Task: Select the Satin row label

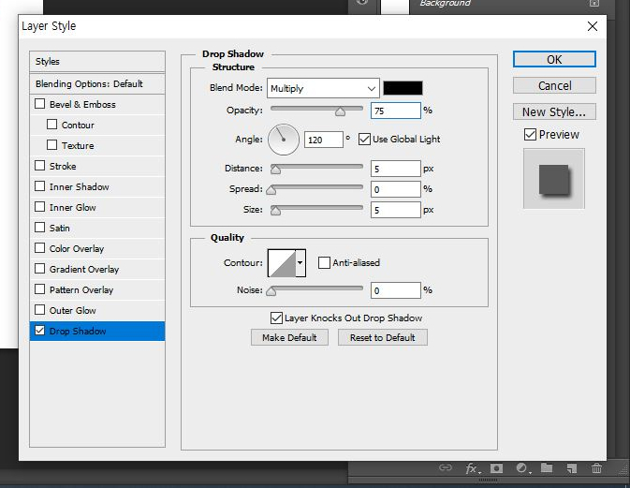Action: [x=60, y=228]
